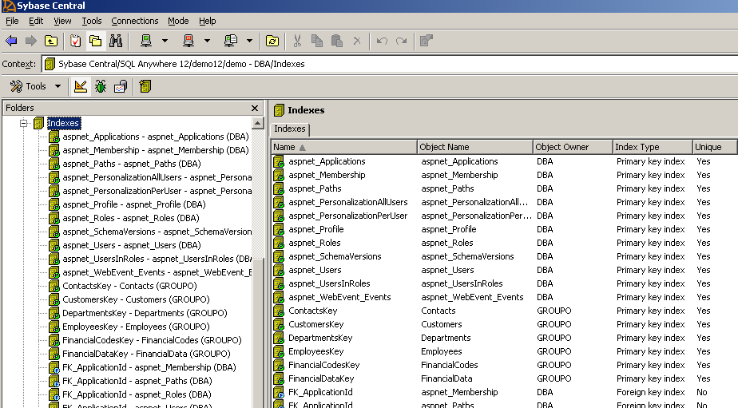Select CustomersKey - Customers (GROUPO) tree item

click(136, 299)
